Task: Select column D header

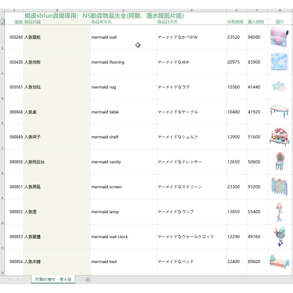Action: click(191, 11)
